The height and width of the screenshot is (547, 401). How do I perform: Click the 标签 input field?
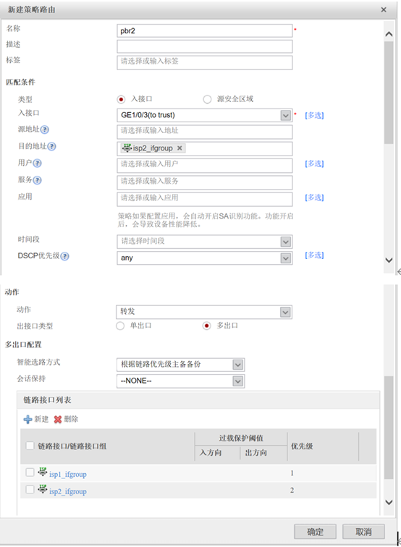coord(205,63)
